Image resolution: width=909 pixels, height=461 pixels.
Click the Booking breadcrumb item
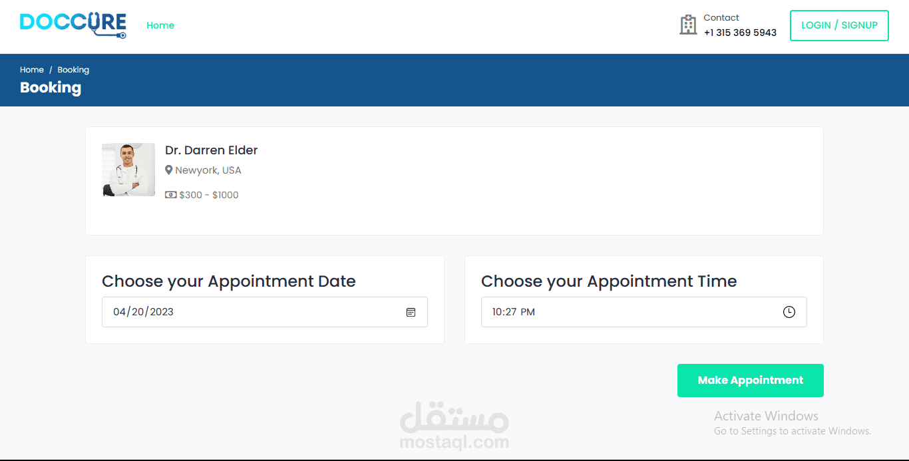[73, 70]
